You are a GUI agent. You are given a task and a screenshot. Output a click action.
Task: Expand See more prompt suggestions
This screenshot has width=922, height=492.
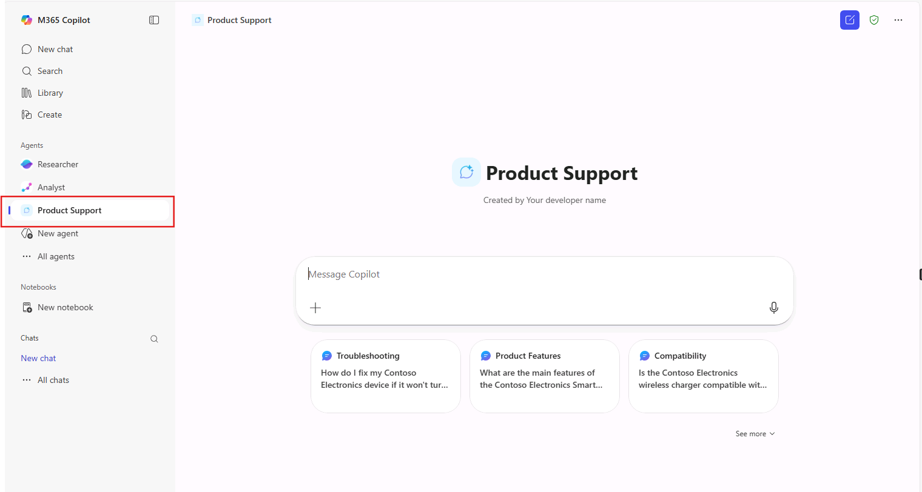point(755,434)
